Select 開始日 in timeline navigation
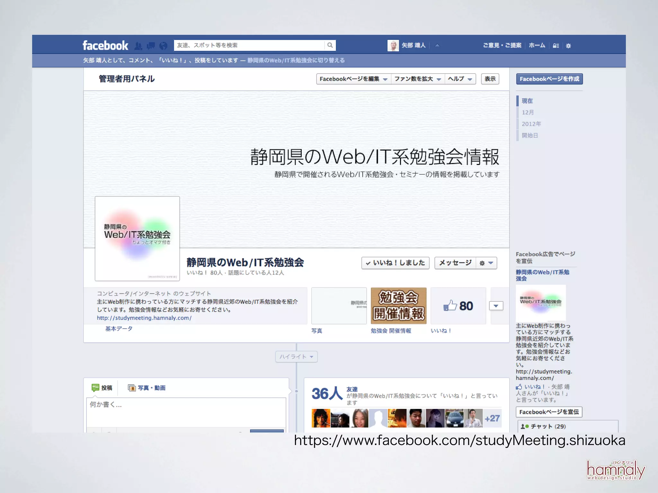Image resolution: width=658 pixels, height=493 pixels. point(530,135)
